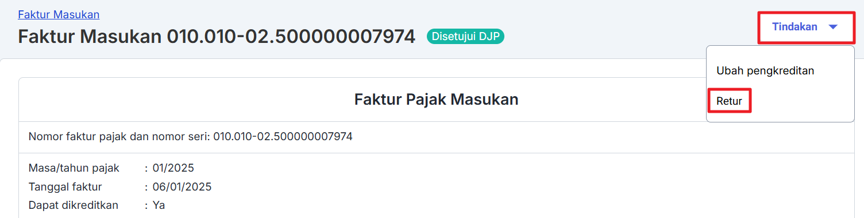Click the Masa/tahun pajak label
This screenshot has height=218, width=864.
pos(74,168)
